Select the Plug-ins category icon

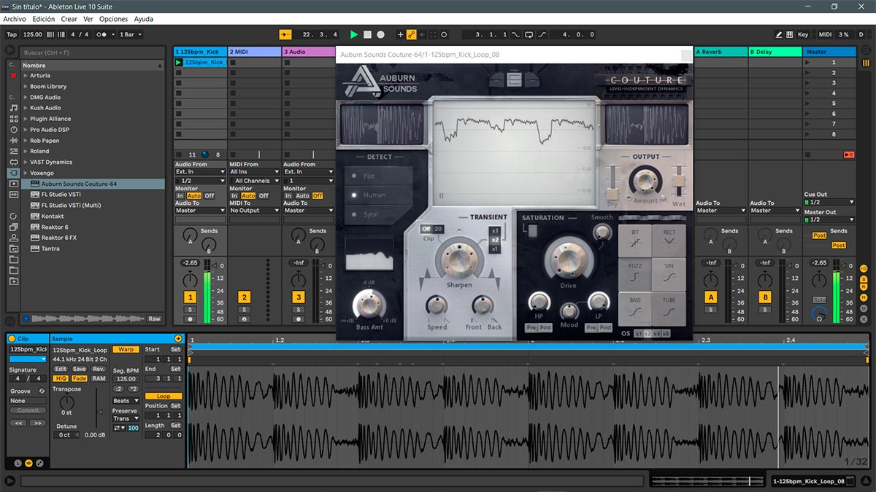[x=13, y=173]
